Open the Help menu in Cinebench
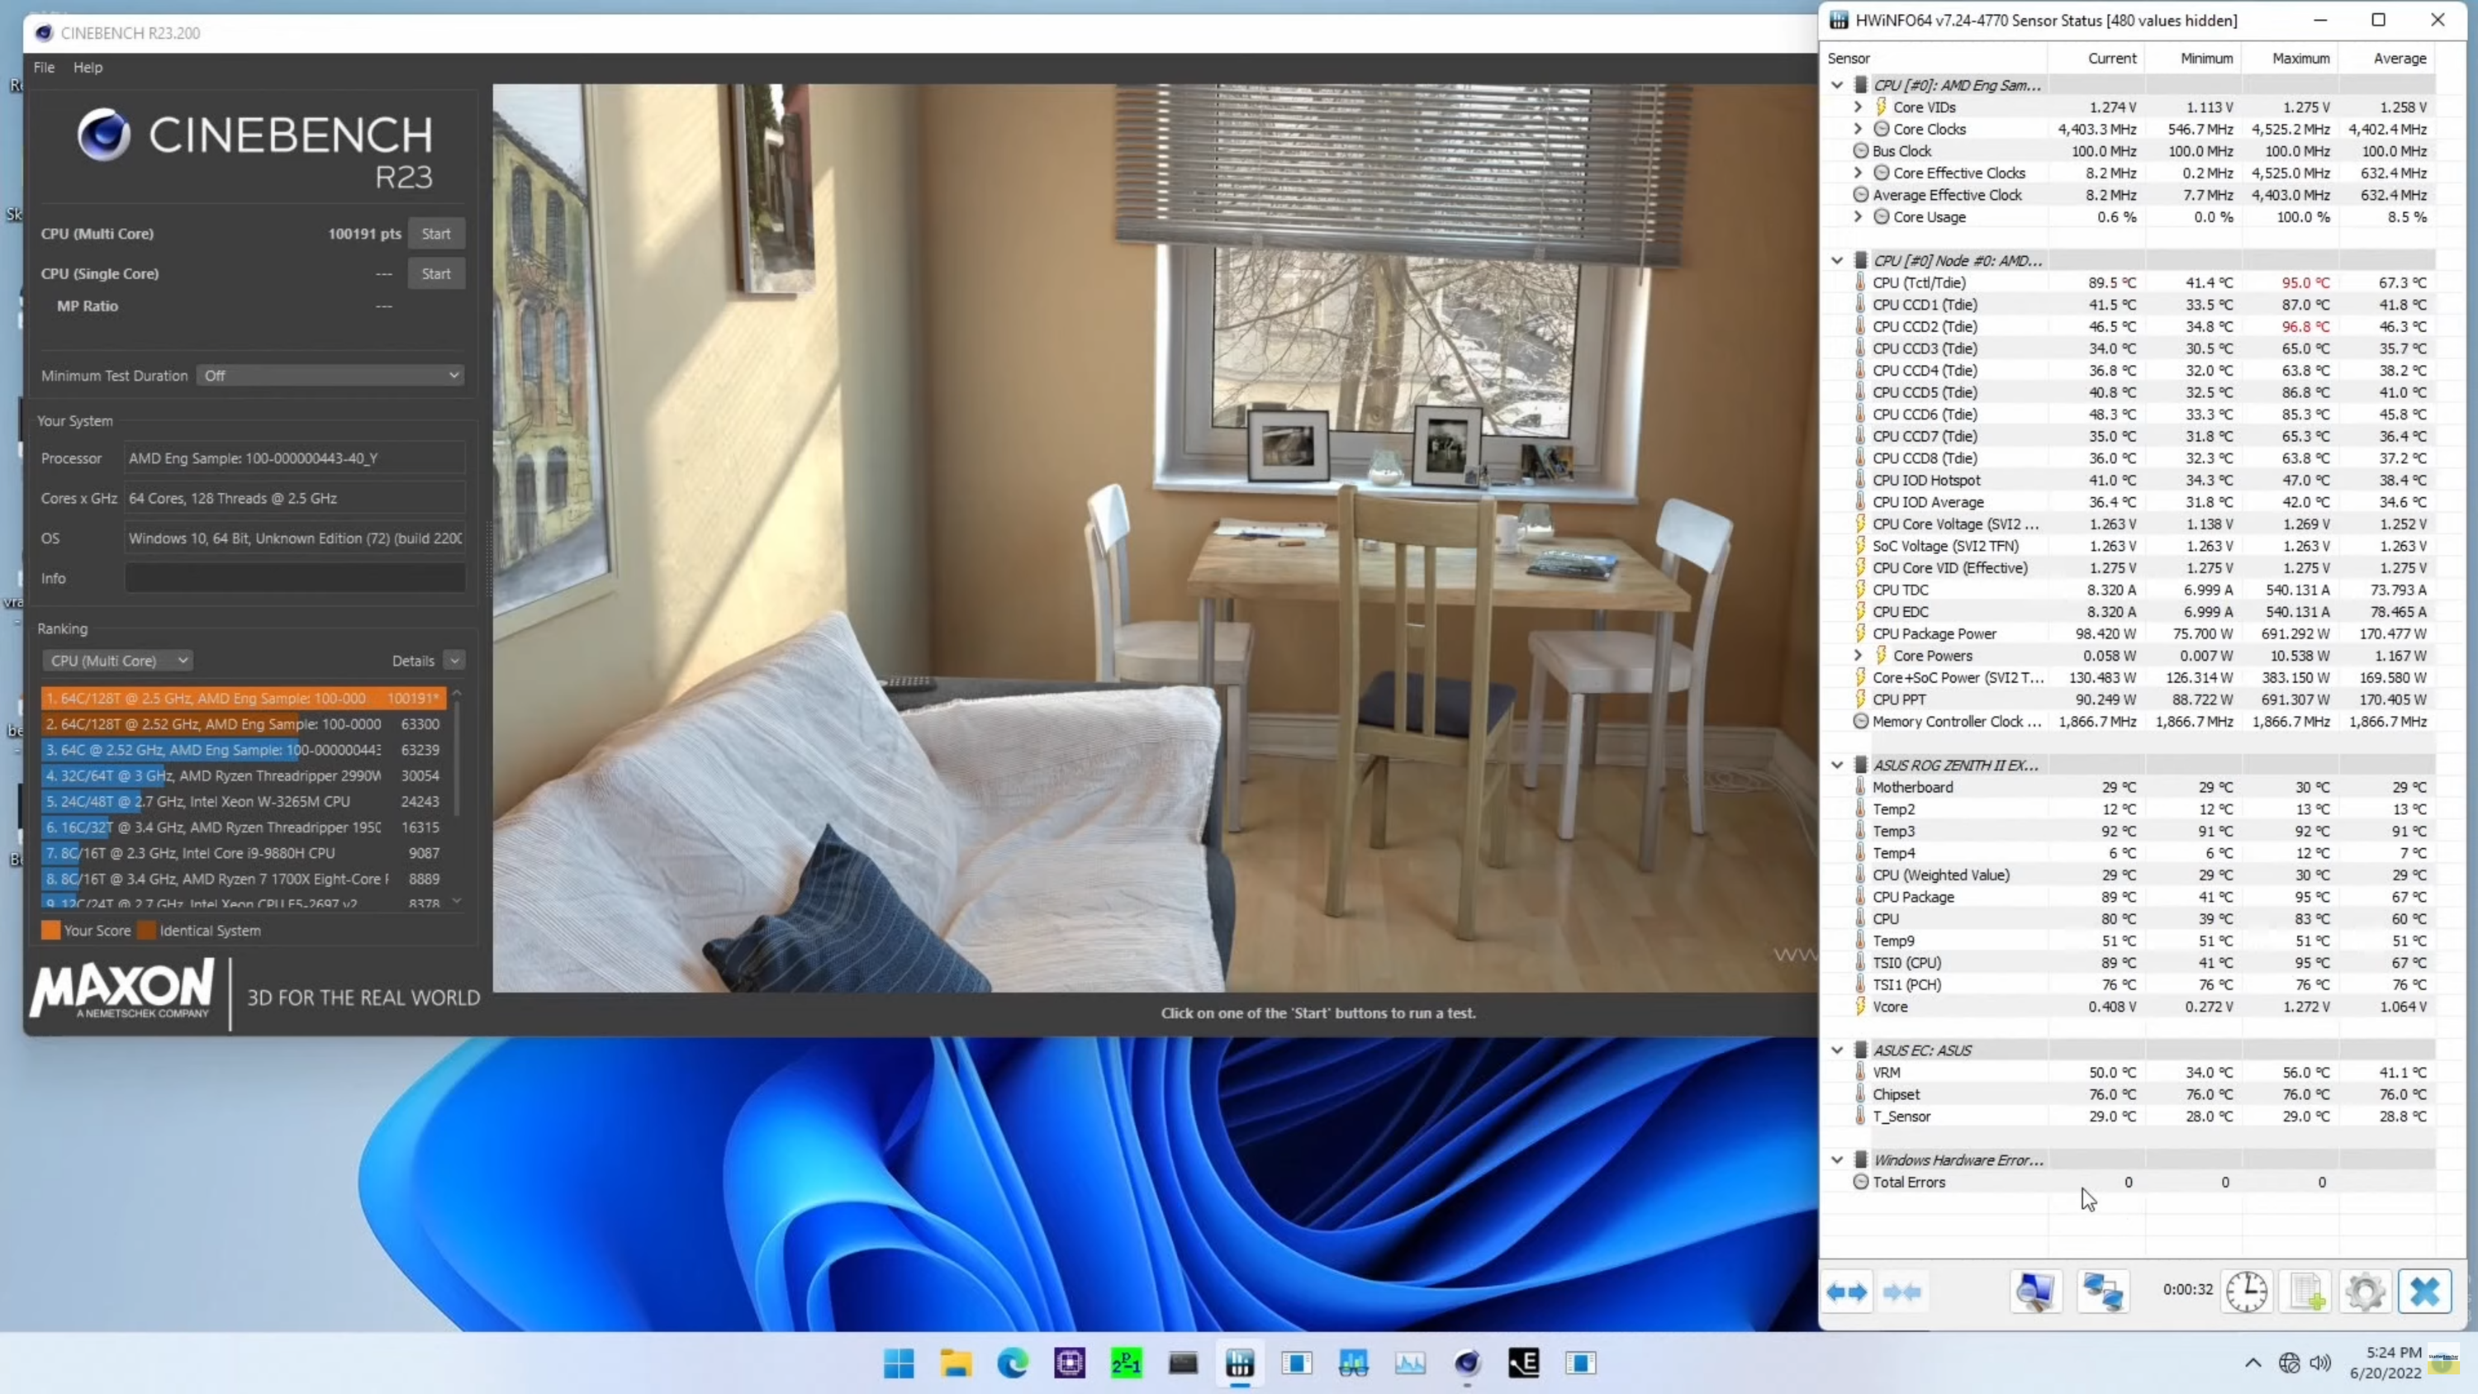Viewport: 2478px width, 1394px height. click(x=88, y=68)
